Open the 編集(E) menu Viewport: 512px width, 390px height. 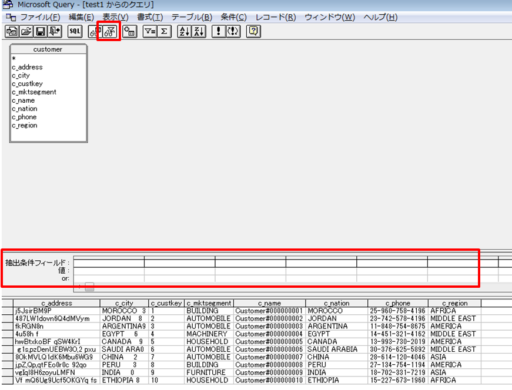point(81,17)
